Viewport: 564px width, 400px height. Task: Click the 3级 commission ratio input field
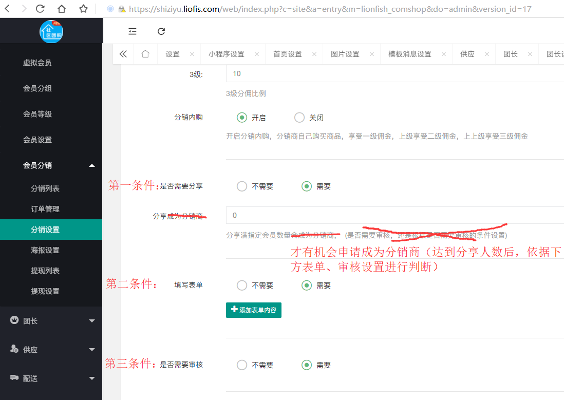[395, 74]
